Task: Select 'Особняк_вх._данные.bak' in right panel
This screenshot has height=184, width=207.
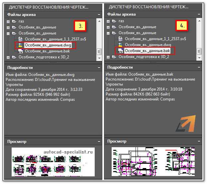Action: tap(147, 51)
